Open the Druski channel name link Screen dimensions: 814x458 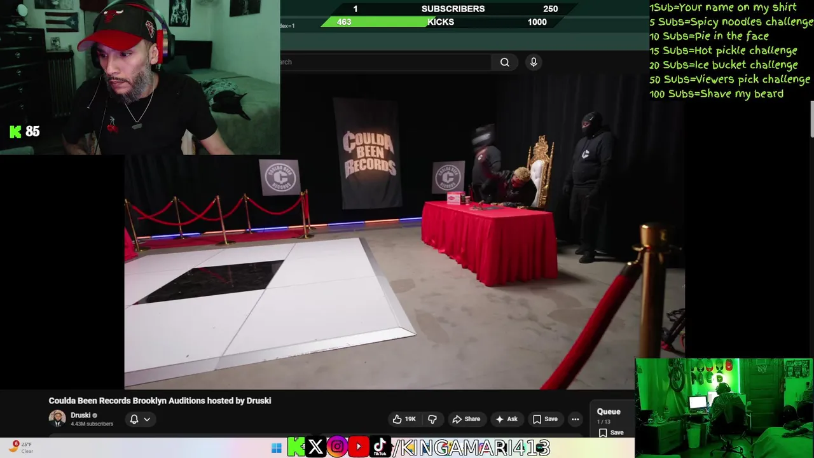pos(81,415)
